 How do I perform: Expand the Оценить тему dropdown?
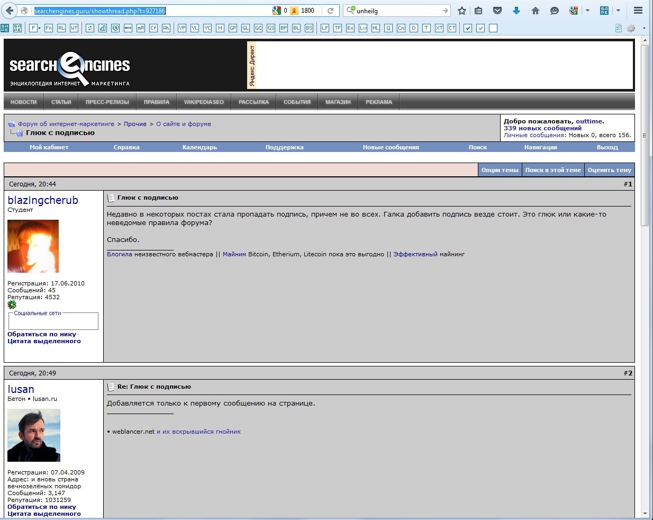pyautogui.click(x=609, y=170)
